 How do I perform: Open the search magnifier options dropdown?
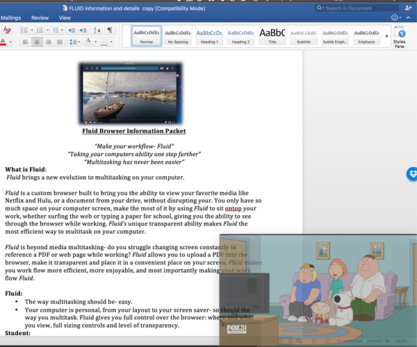(x=320, y=8)
